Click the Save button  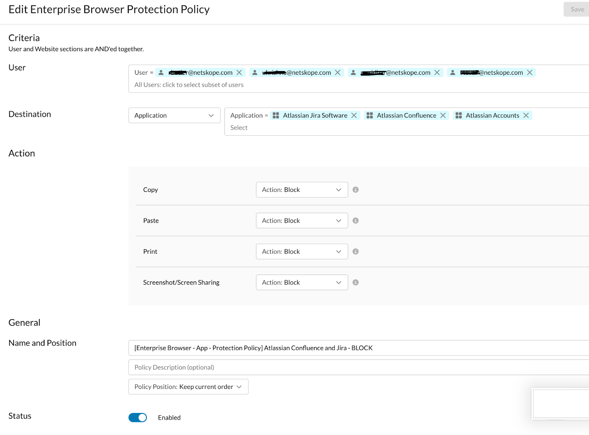click(x=576, y=9)
